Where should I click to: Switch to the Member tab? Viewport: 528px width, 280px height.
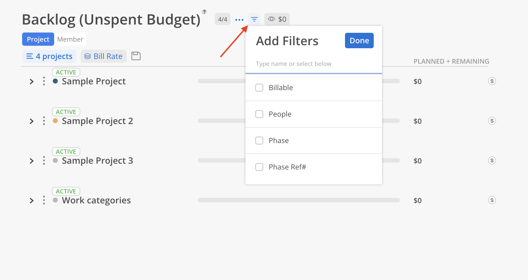pos(70,39)
